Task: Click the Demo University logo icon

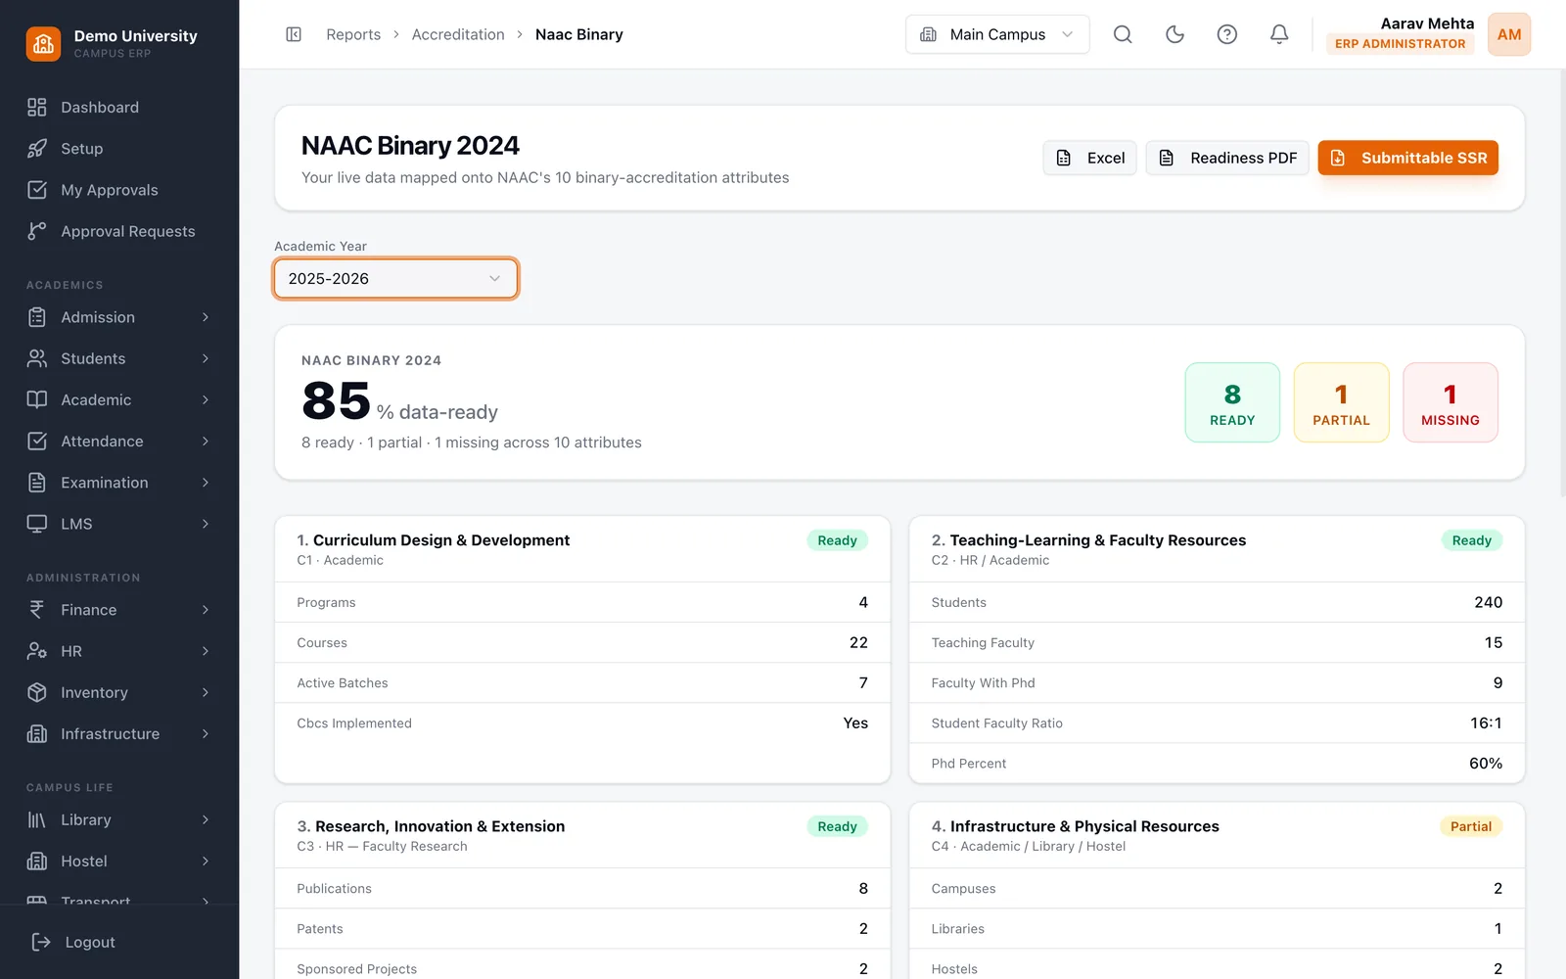Action: pos(43,43)
